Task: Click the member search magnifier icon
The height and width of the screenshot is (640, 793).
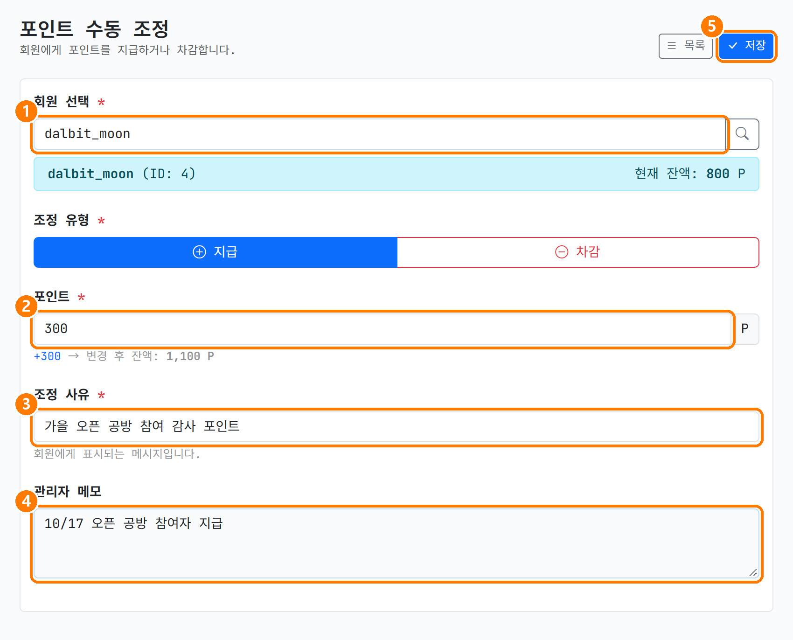Action: coord(742,134)
